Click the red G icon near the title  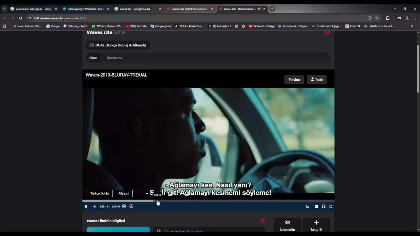pyautogui.click(x=327, y=32)
